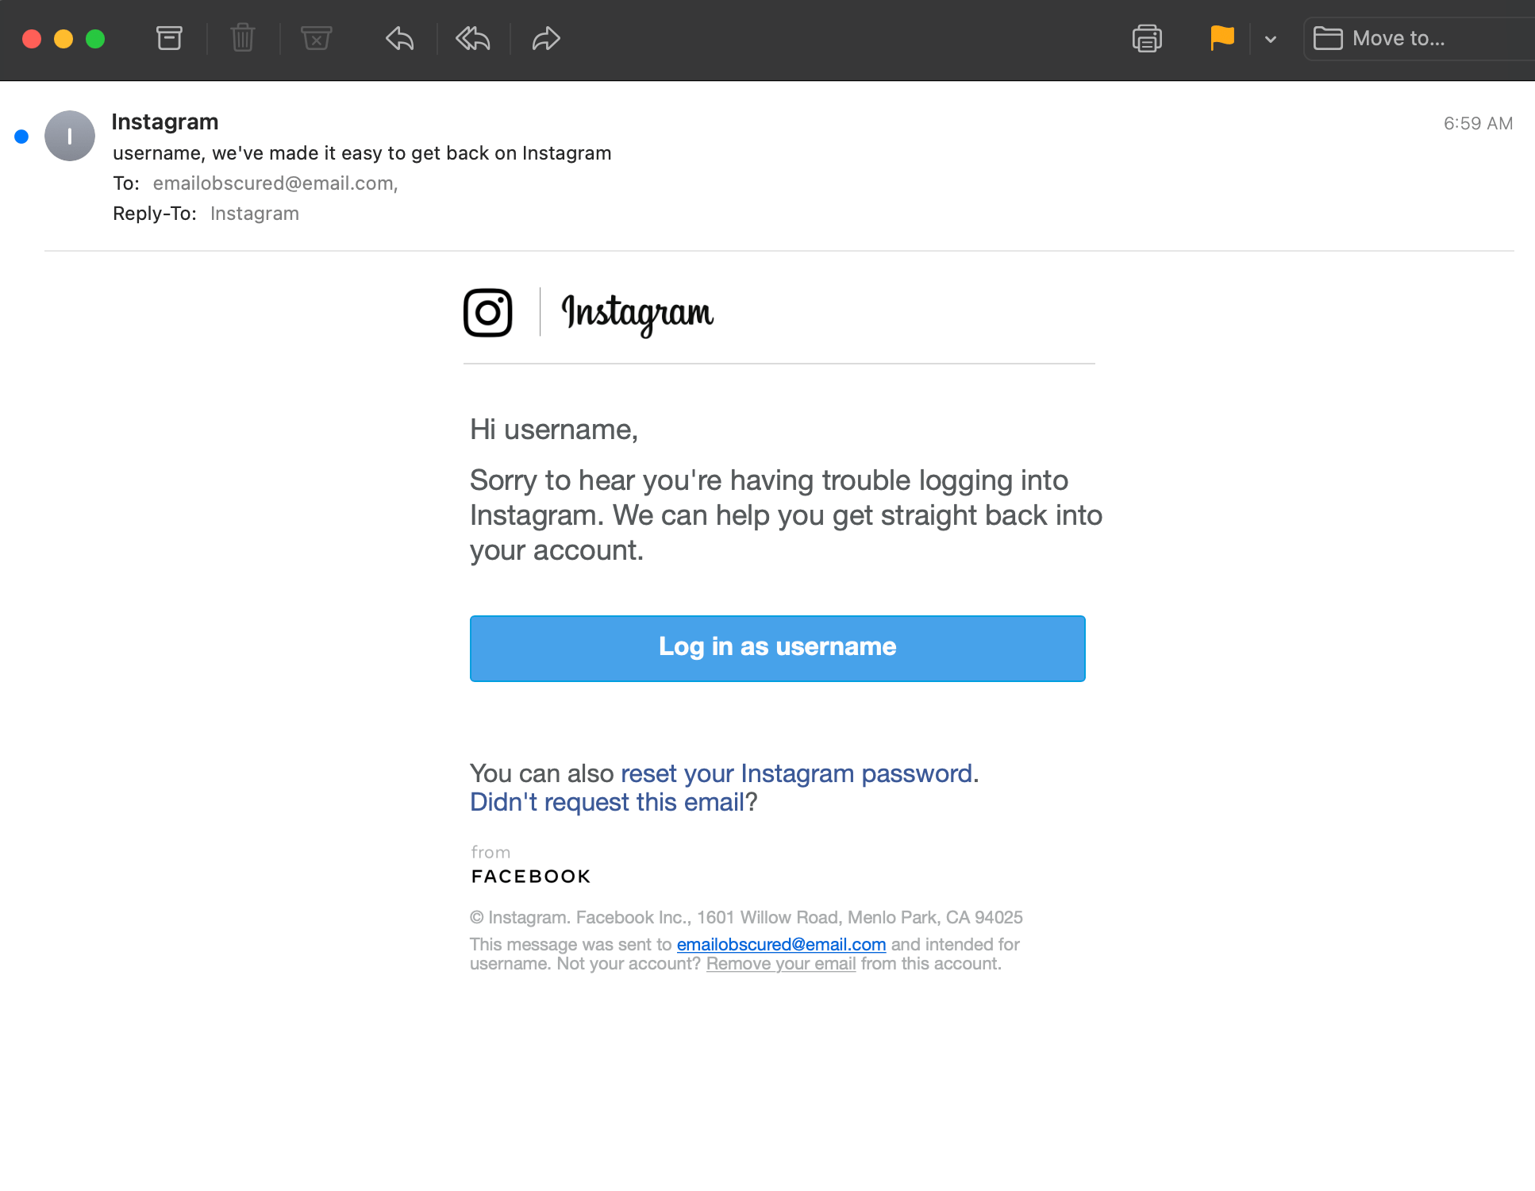Delete this email with trash icon
1535x1191 pixels.
(x=242, y=38)
